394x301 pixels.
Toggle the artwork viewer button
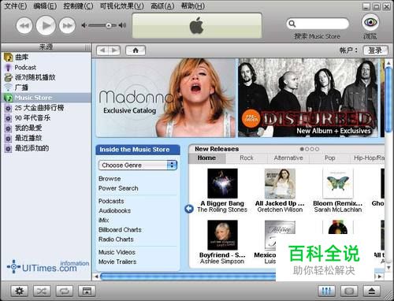[87, 291]
